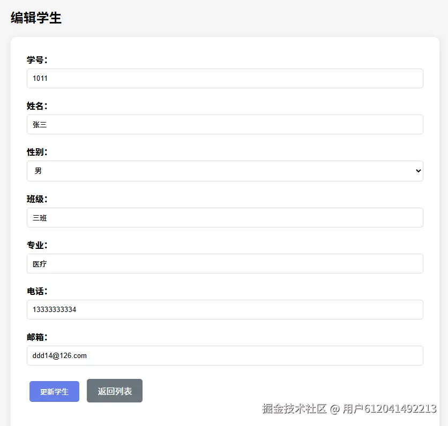This screenshot has height=426, width=448.
Task: Focus the 专业 field containing 医疗
Action: [224, 263]
